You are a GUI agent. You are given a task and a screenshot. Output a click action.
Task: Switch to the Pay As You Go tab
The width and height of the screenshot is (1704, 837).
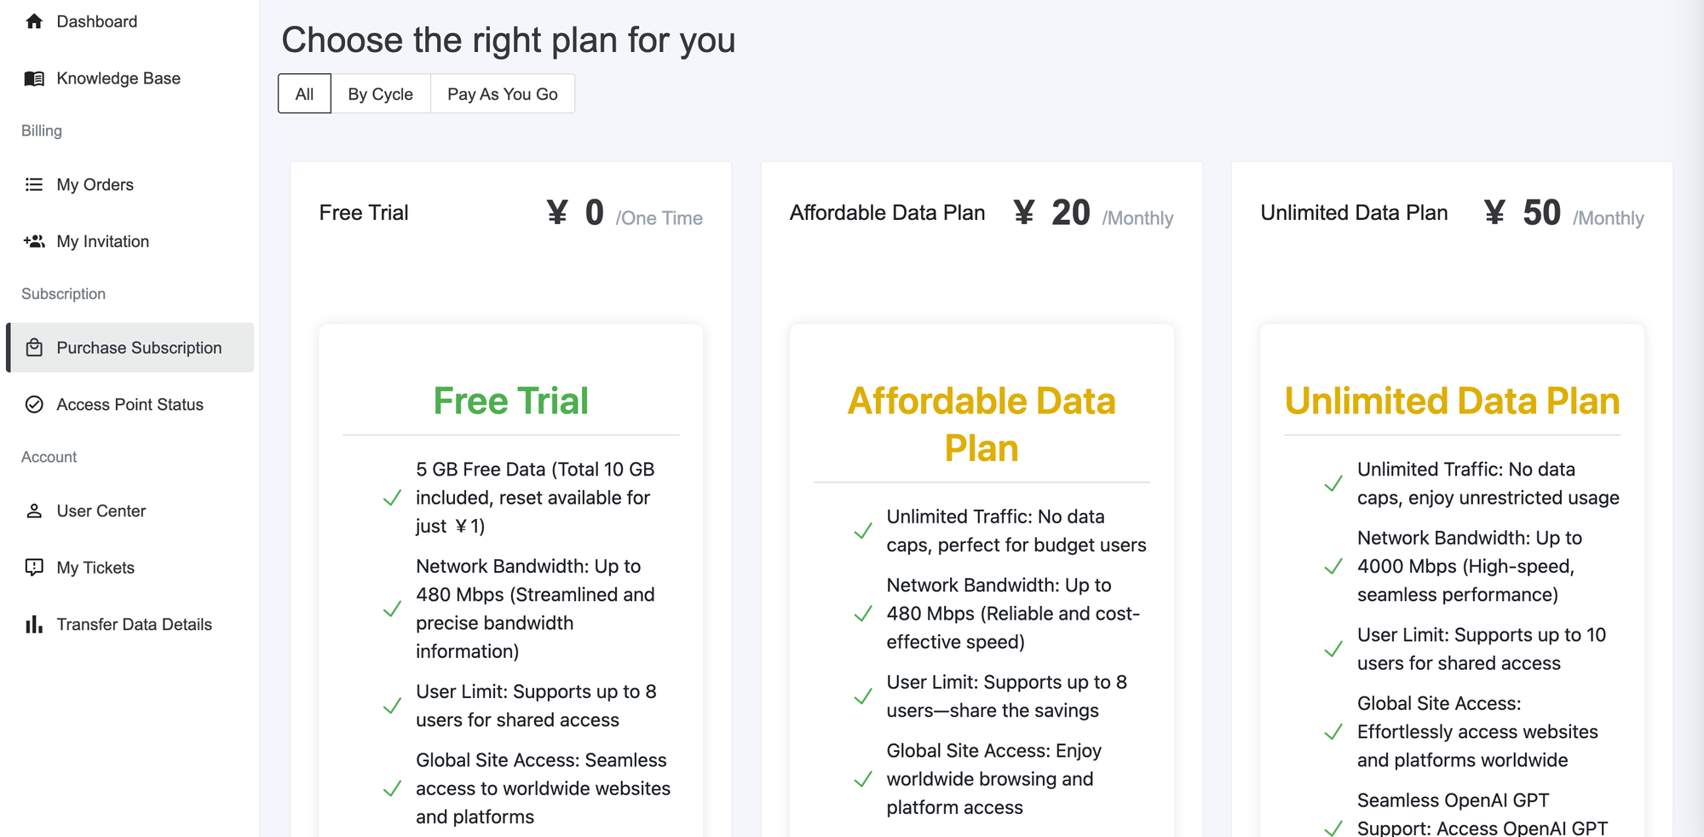coord(502,94)
